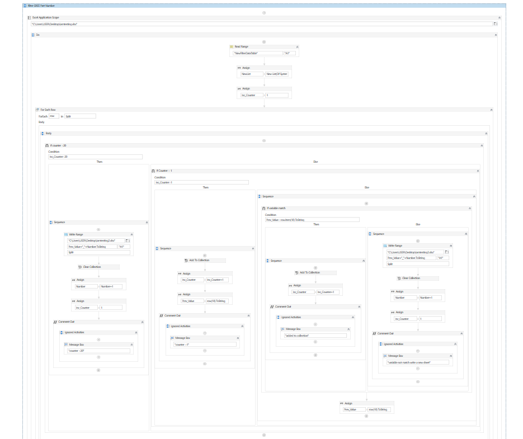Click the Message Box icon for 'added to collection'
Viewport: 523px width, 439px height.
(283, 329)
